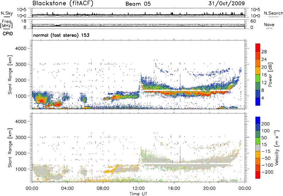The image size is (283, 196).
Task: Pick the red bottom segment of velocity colorbar
Action: pyautogui.click(x=258, y=175)
